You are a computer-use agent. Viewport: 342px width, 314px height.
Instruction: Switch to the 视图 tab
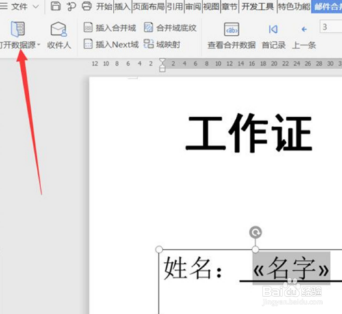coord(211,7)
